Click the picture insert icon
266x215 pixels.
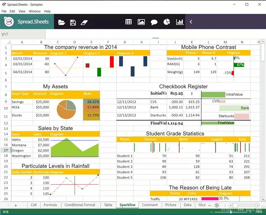141,22
